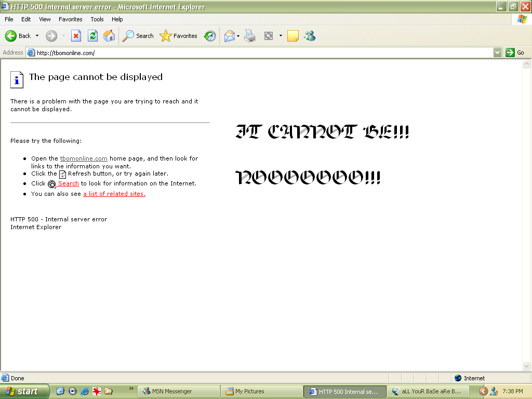Click 'The page cannot be displayed' heading
This screenshot has height=399, width=532.
tap(96, 77)
